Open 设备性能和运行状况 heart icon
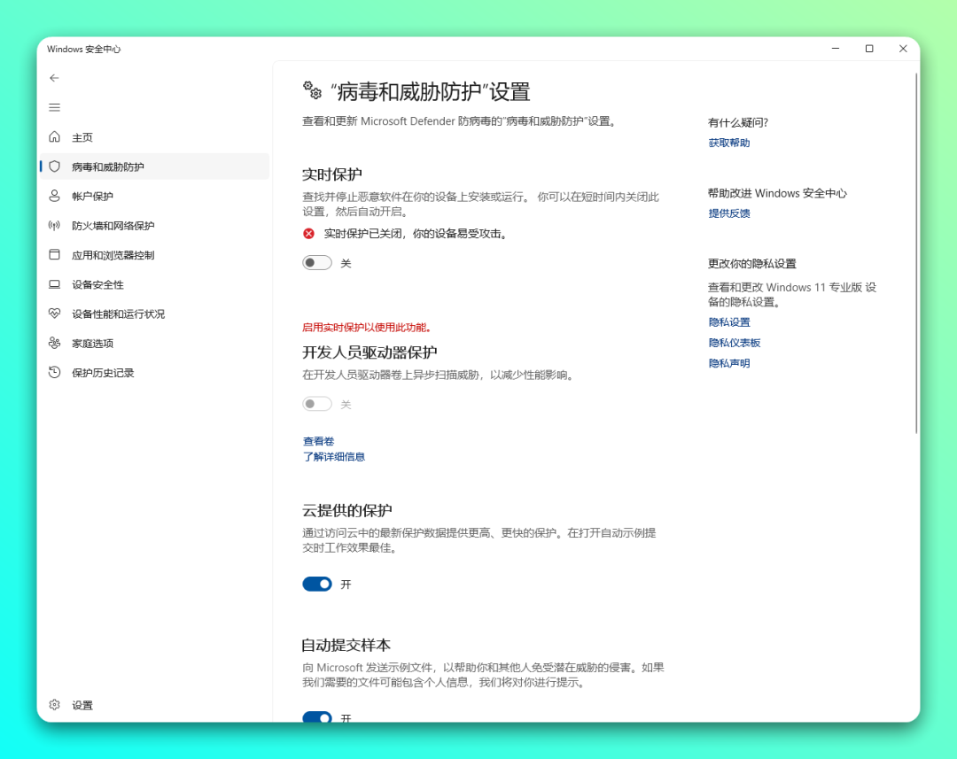 (x=55, y=314)
